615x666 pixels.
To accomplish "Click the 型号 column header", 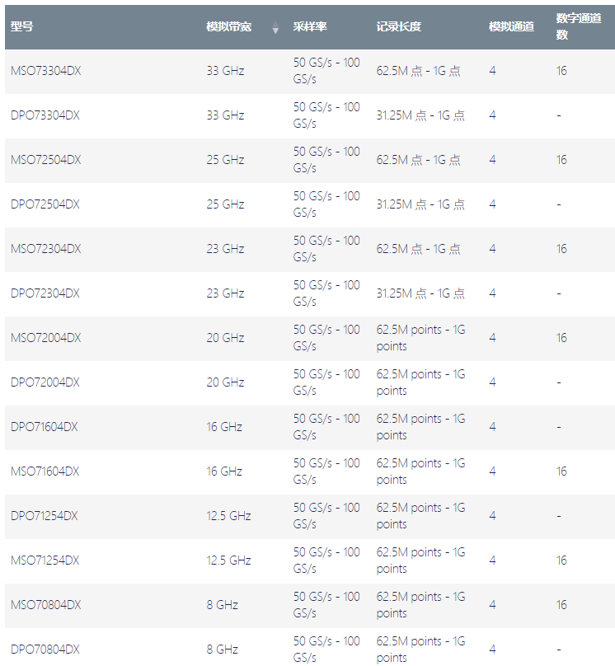I will 22,26.
